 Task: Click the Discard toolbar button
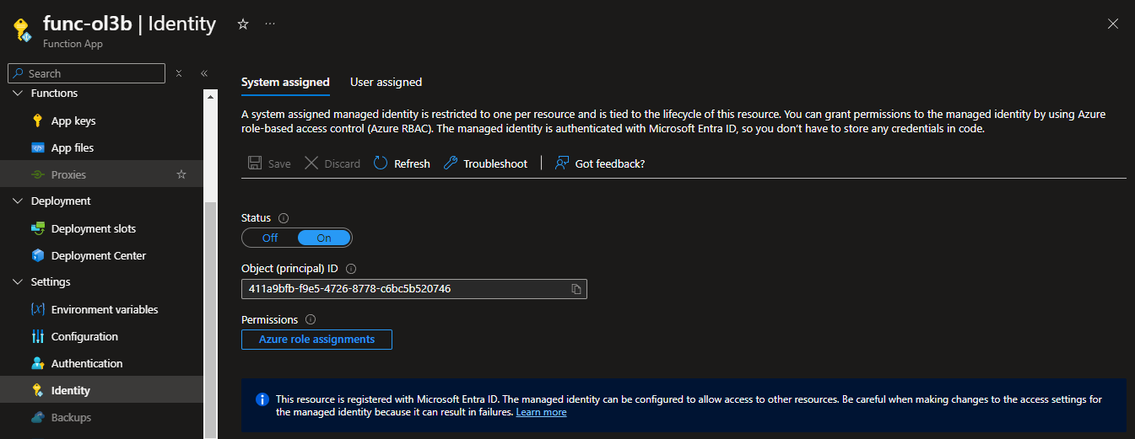click(332, 163)
